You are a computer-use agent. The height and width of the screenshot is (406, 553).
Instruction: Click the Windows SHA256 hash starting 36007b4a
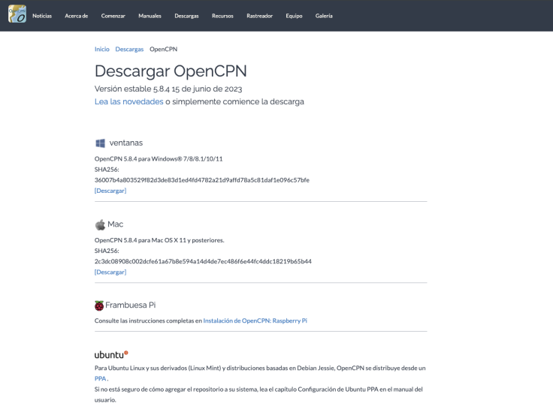(201, 180)
